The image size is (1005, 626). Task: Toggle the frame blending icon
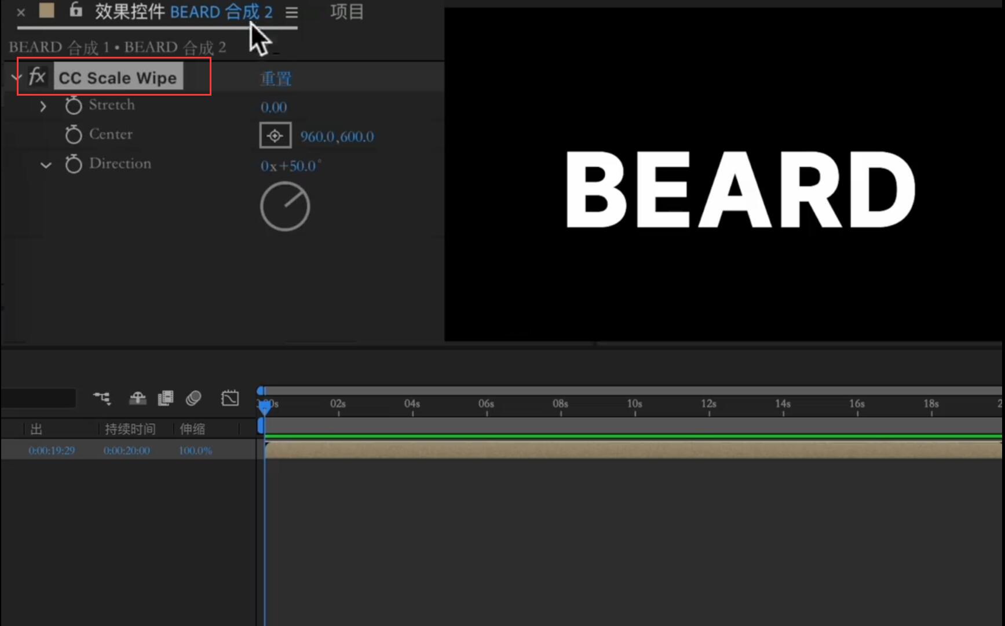[166, 398]
